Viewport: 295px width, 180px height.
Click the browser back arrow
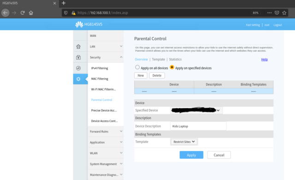click(x=5, y=13)
